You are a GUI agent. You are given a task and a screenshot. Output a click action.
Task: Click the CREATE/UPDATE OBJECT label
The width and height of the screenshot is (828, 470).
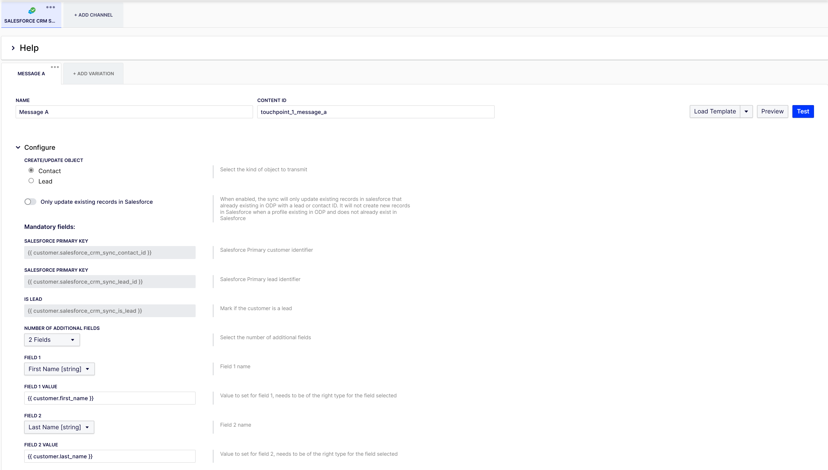click(x=54, y=160)
